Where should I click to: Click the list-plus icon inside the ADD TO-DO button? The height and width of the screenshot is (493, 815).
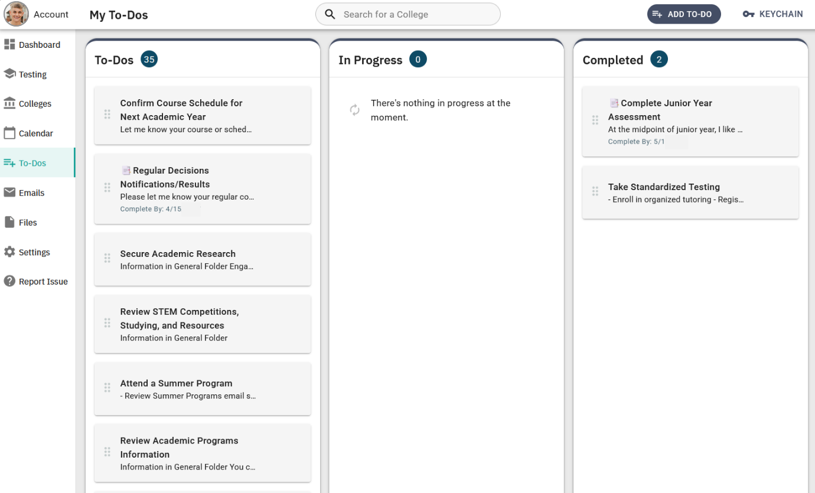point(657,14)
